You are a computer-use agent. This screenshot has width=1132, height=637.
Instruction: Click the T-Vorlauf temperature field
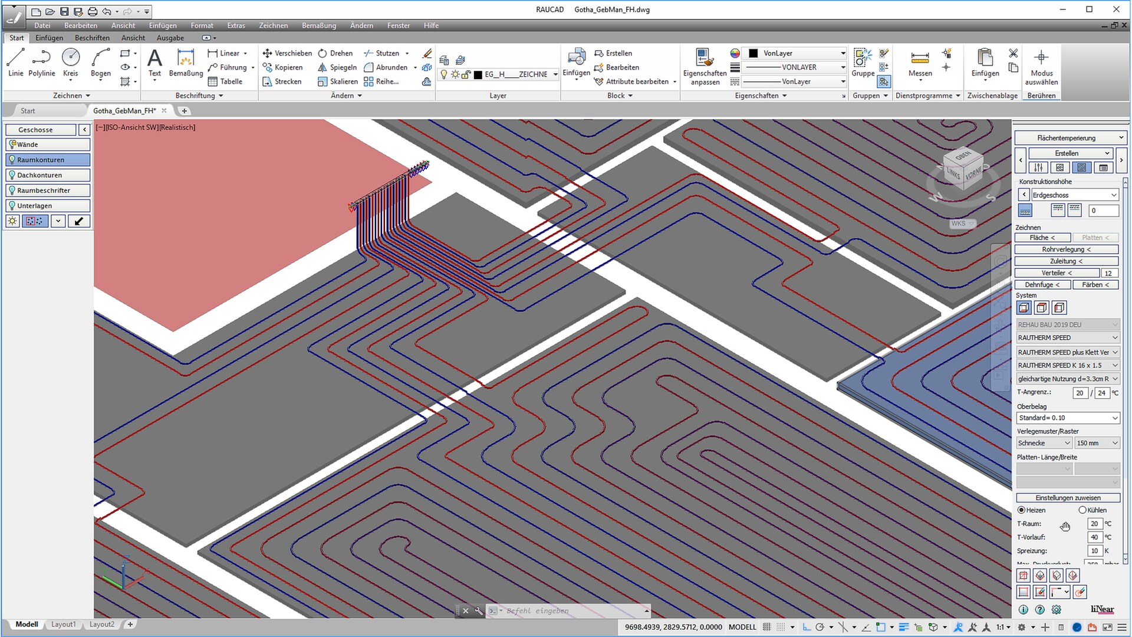1094,537
